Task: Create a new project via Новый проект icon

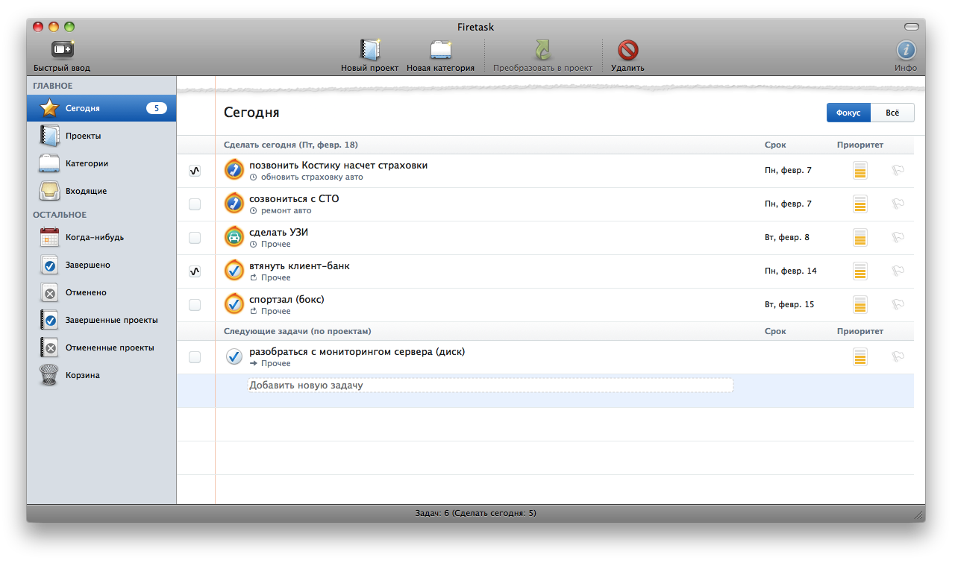Action: click(x=369, y=50)
